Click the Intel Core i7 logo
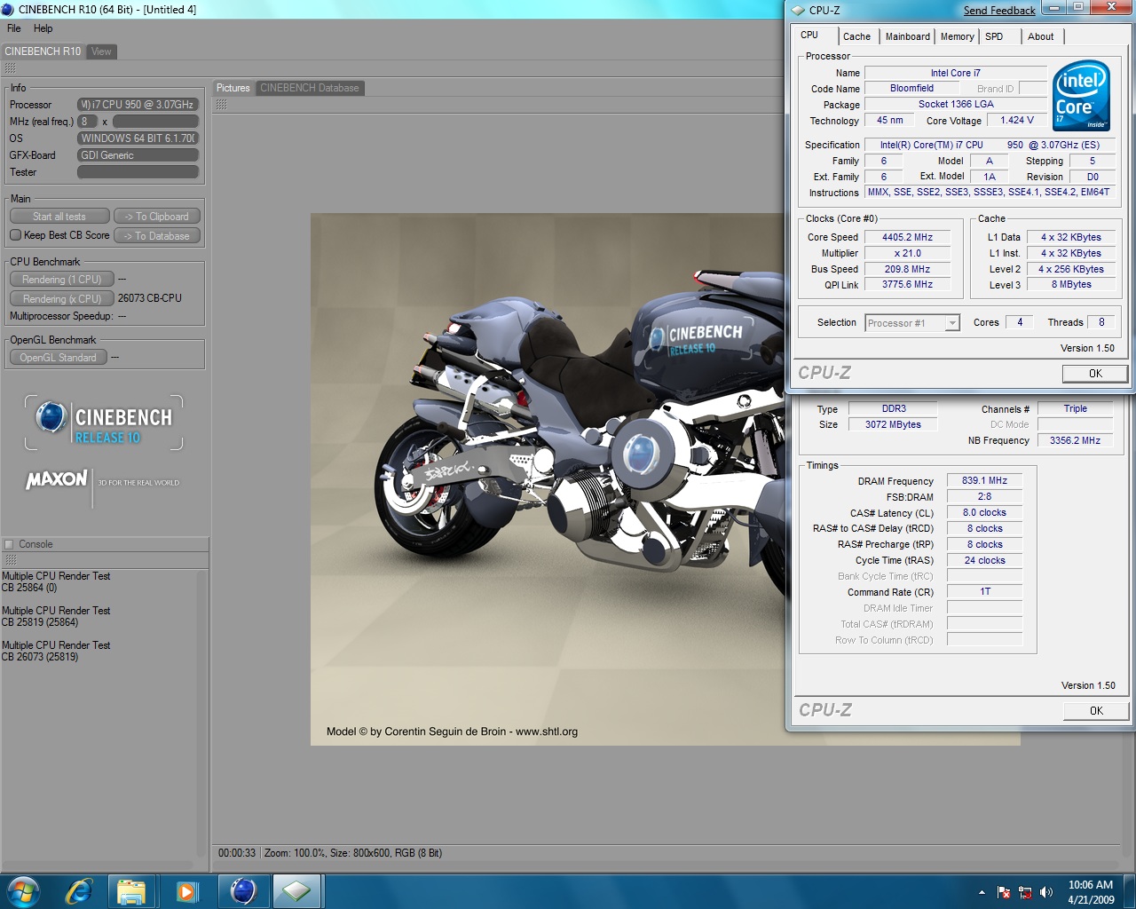Screen dimensions: 1136x909 pos(1081,96)
